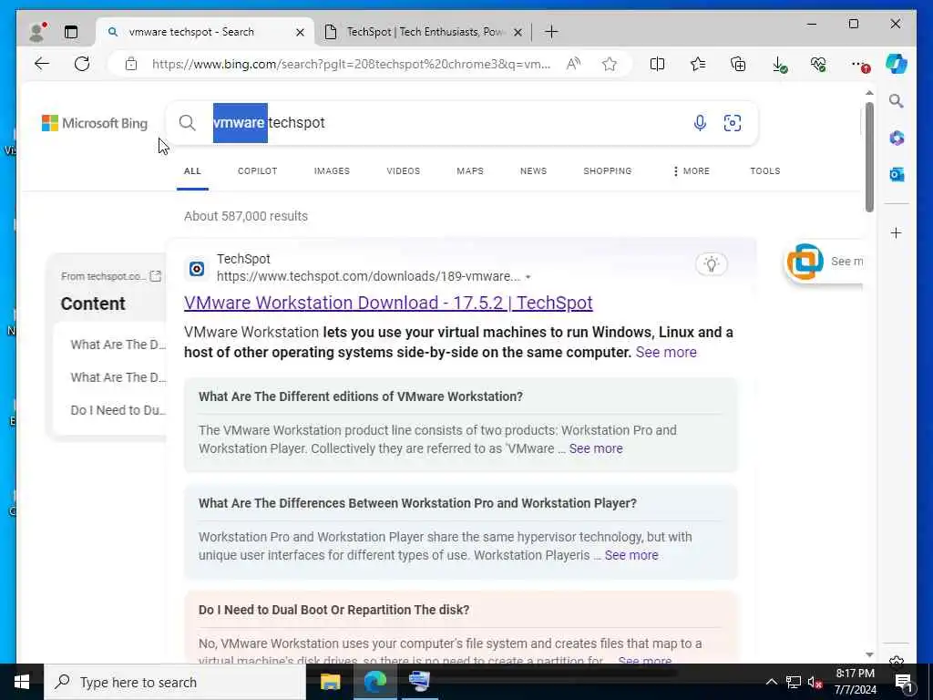
Task: Open the TOOLS search filter
Action: [764, 170]
